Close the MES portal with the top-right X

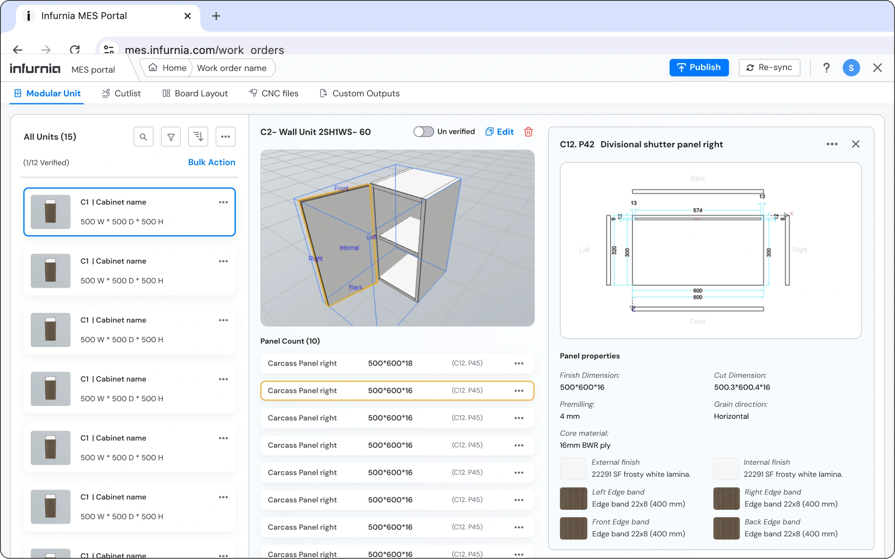point(878,68)
